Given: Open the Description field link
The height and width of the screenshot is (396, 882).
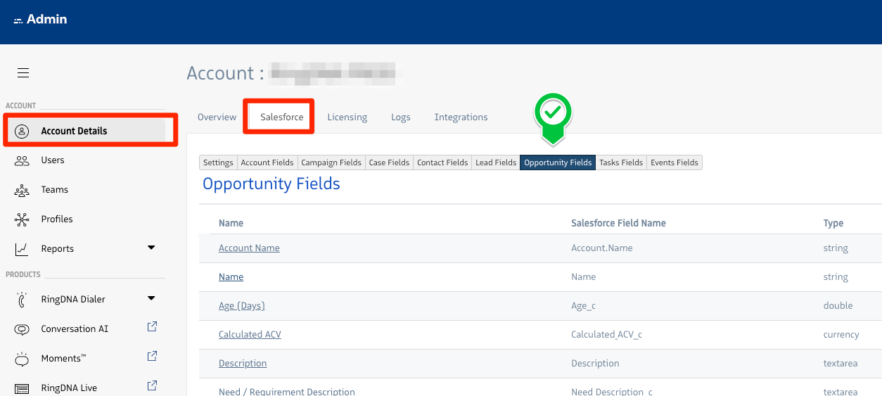Looking at the screenshot, I should coord(243,364).
